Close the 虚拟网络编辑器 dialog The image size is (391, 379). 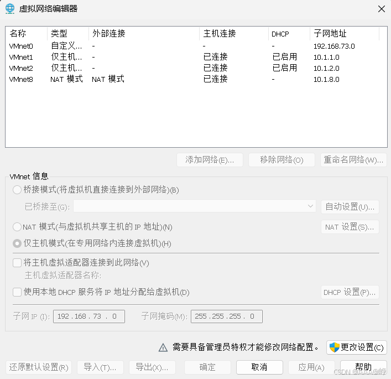point(381,9)
